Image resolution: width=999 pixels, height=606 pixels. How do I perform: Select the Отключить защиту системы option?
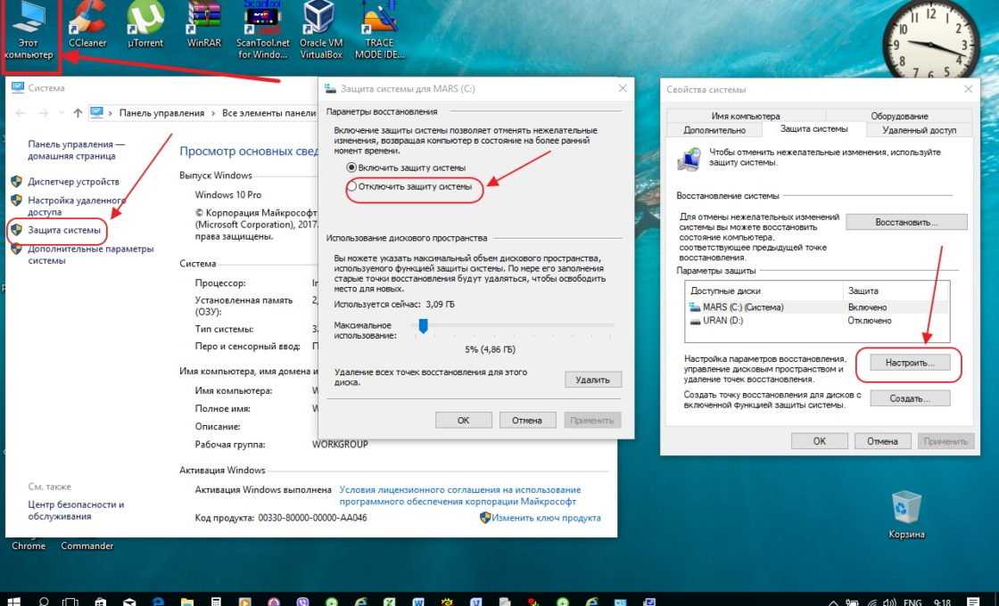point(352,186)
